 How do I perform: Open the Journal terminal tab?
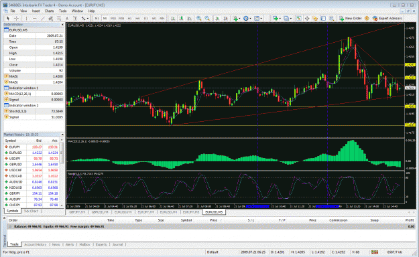click(x=117, y=244)
